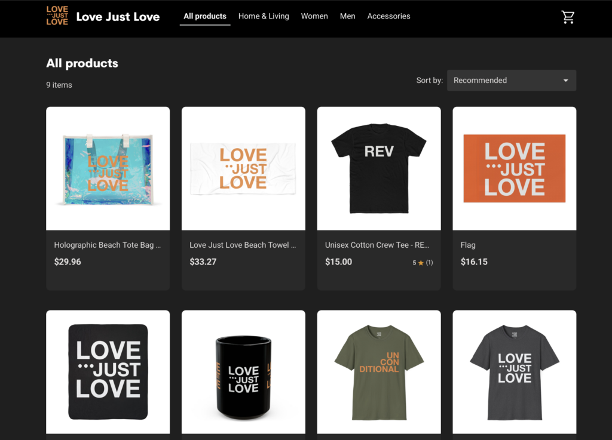Click the star rating on the REV tee
This screenshot has width=612, height=440.
point(422,263)
